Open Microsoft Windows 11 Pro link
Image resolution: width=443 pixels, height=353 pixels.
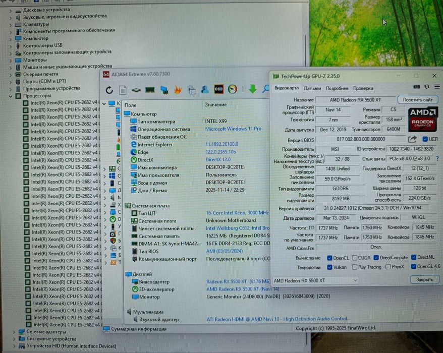pyautogui.click(x=233, y=129)
